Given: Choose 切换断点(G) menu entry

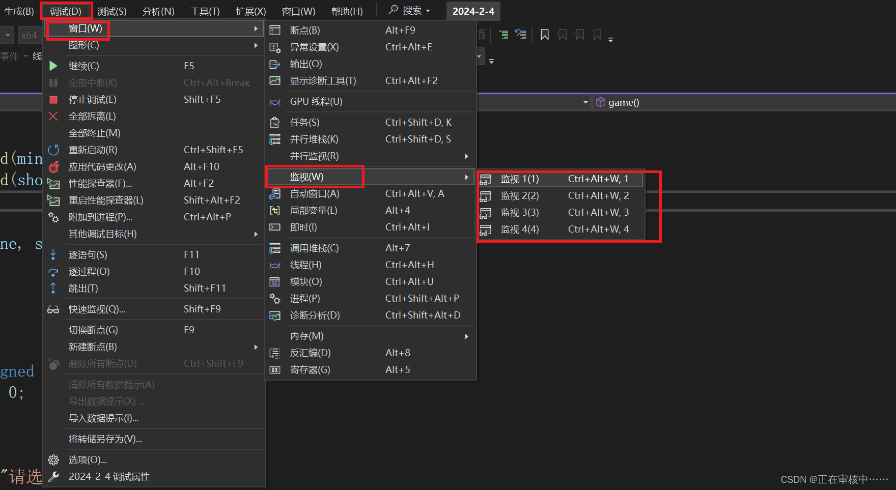Looking at the screenshot, I should click(154, 330).
